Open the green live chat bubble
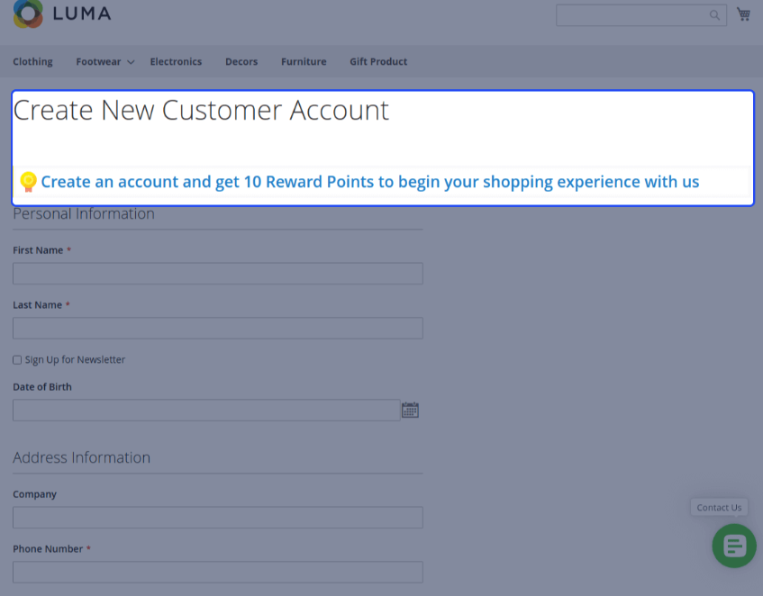Image resolution: width=763 pixels, height=596 pixels. point(734,546)
